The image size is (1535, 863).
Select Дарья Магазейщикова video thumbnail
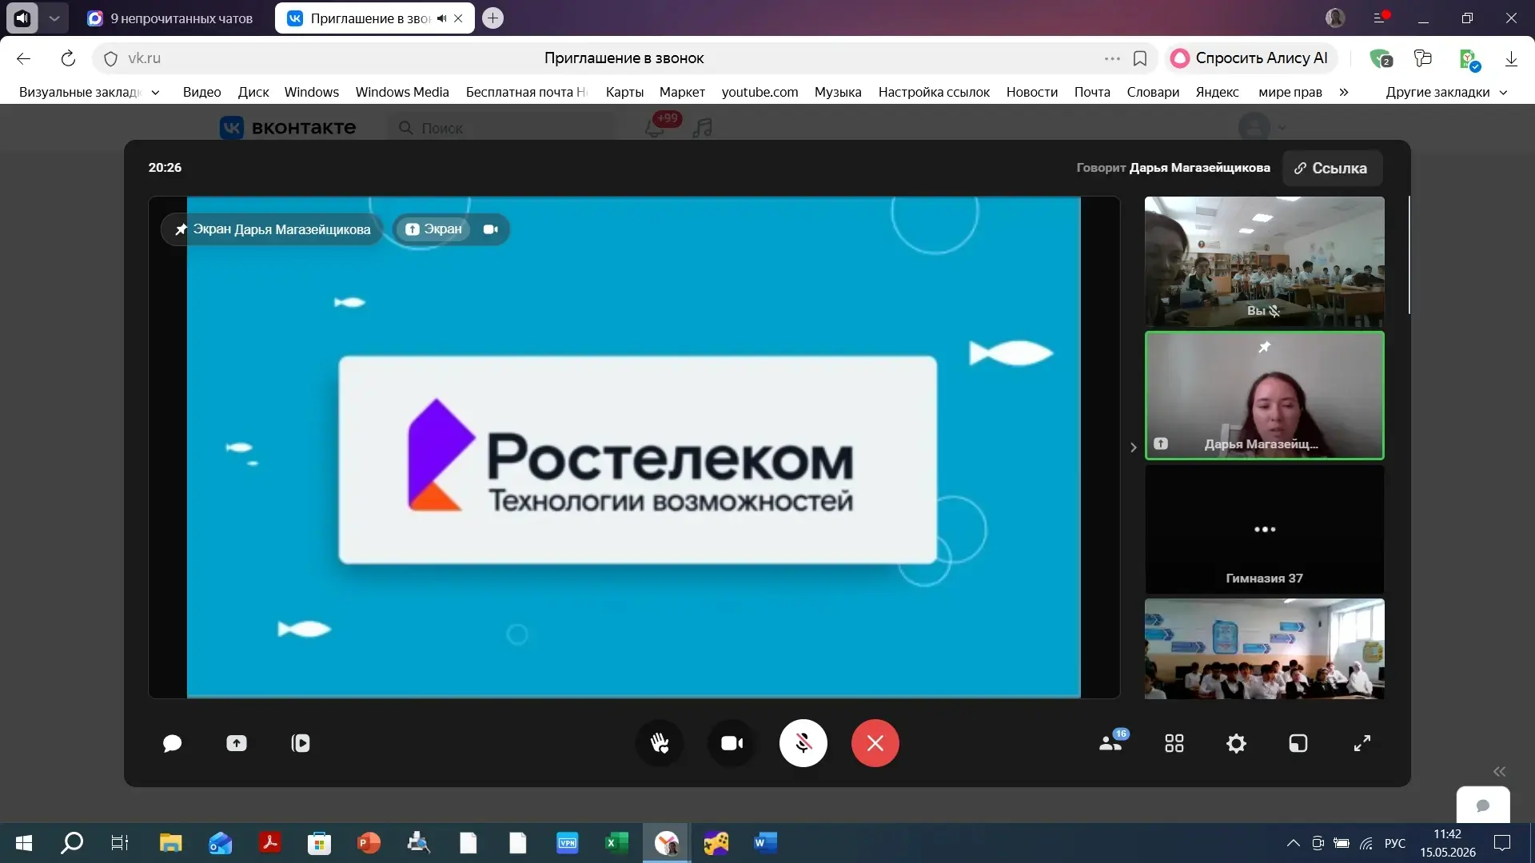tap(1264, 396)
